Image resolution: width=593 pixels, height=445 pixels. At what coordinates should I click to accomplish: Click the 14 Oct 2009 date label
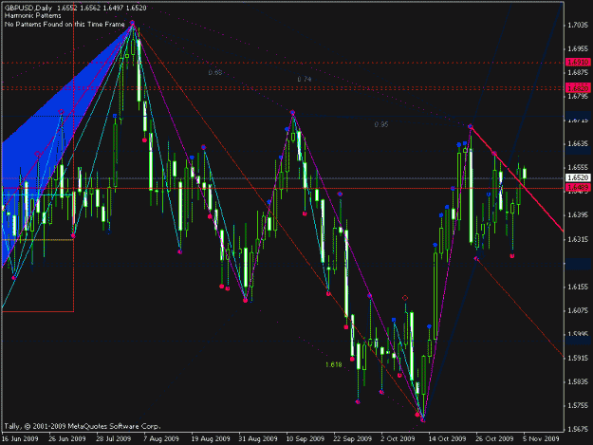448,439
